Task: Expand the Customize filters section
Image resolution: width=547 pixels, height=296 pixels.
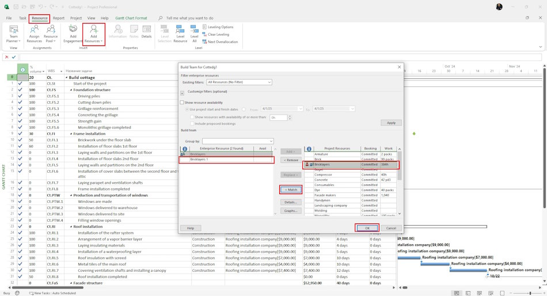Action: (x=182, y=93)
